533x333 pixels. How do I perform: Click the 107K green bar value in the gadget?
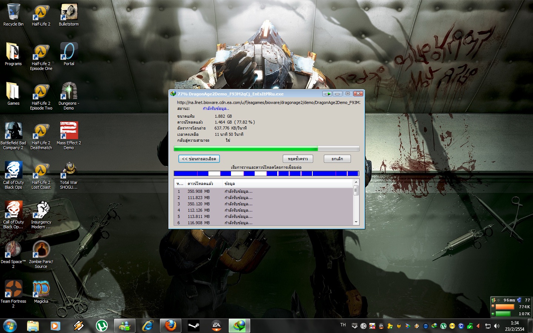[524, 314]
